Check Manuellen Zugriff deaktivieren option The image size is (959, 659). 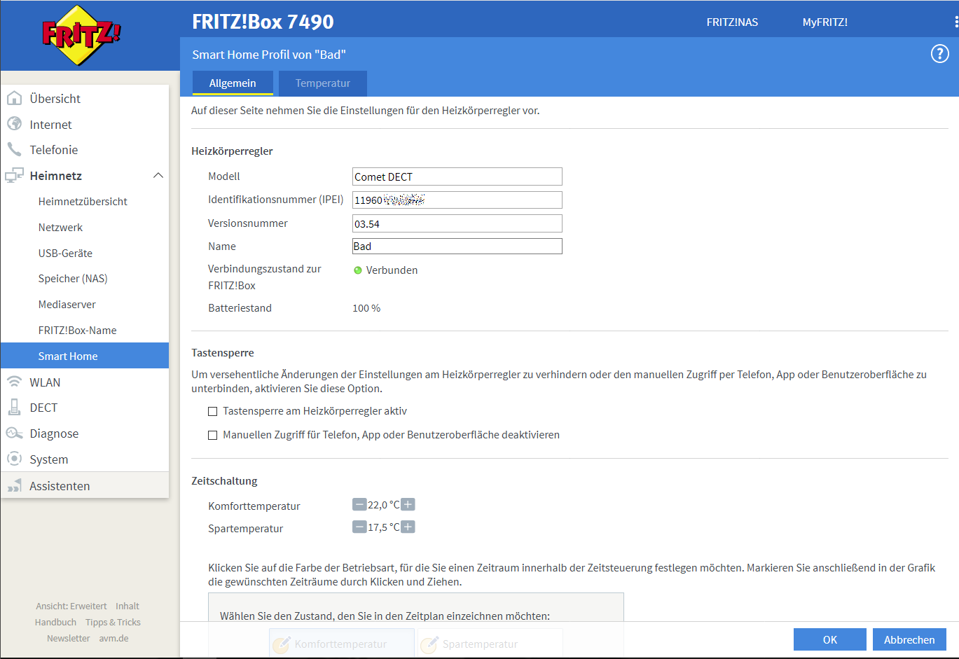(x=213, y=436)
